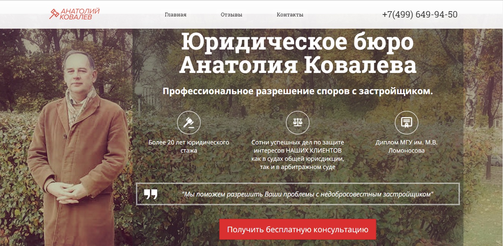Click the quote Мы поможем разрешить Ваши проблемы
503x246 pixels.
coord(308,194)
